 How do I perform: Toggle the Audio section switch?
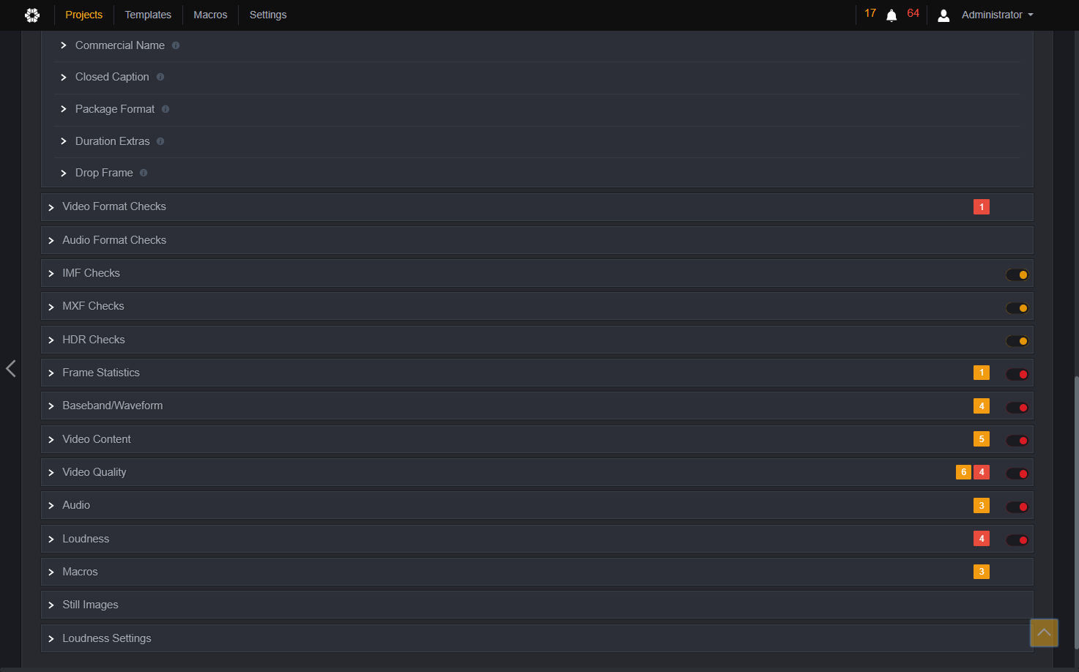click(1017, 507)
